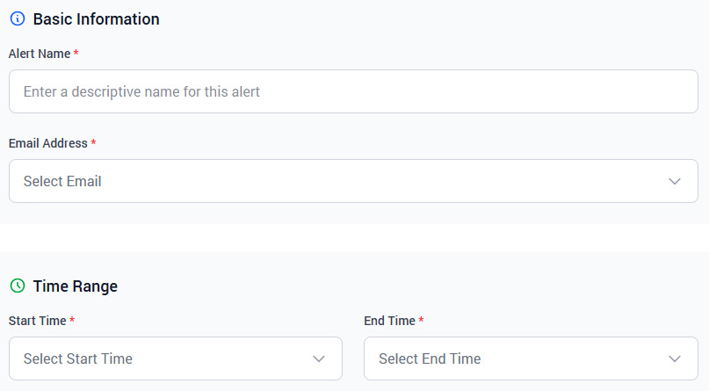Click the info icon beside Basic Information
This screenshot has width=709, height=391.
[x=17, y=18]
